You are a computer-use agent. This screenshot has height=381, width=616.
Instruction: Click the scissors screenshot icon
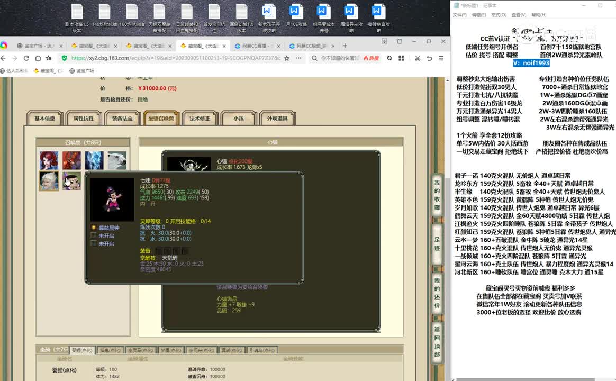pos(418,58)
